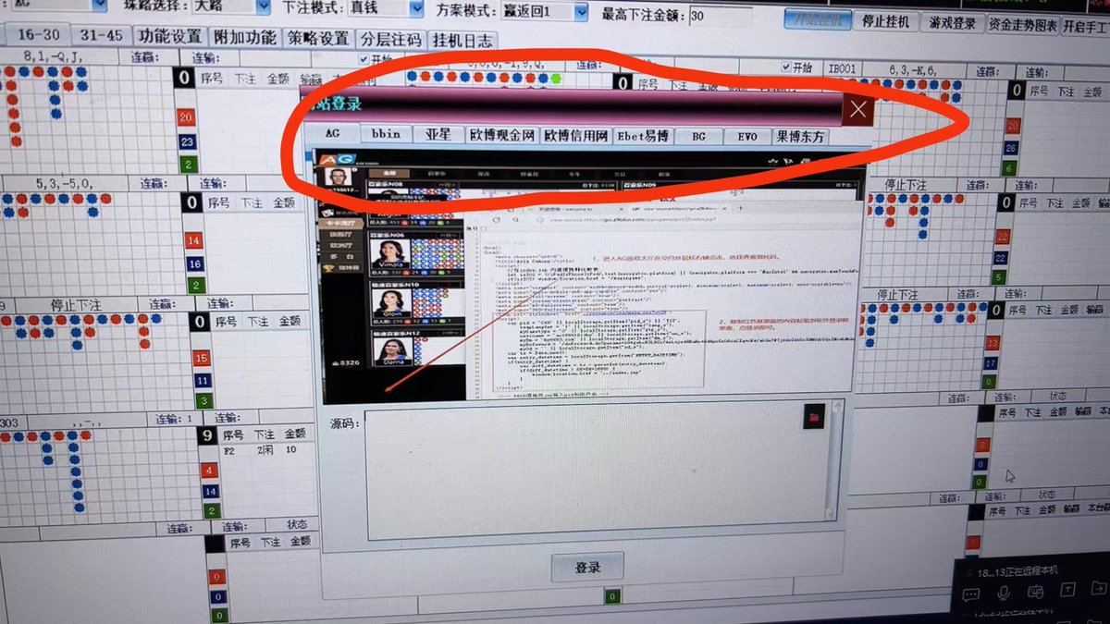The width and height of the screenshot is (1110, 624).
Task: Select the Ebet易博 tab in login dialog
Action: tap(643, 137)
